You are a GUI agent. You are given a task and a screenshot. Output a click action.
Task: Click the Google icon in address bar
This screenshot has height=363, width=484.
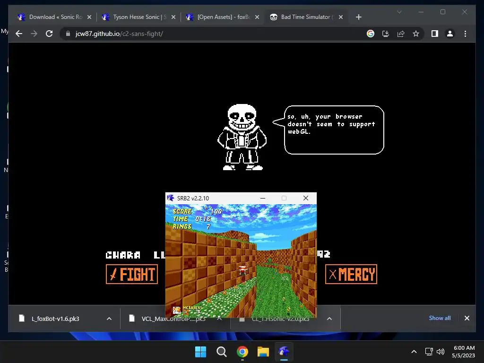(x=371, y=34)
